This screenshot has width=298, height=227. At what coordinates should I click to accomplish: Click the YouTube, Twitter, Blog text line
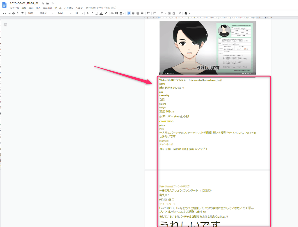pyautogui.click(x=183, y=149)
